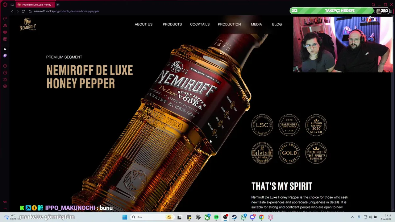Open the Aria AI sidebar icon
The width and height of the screenshot is (395, 222).
pos(5,49)
